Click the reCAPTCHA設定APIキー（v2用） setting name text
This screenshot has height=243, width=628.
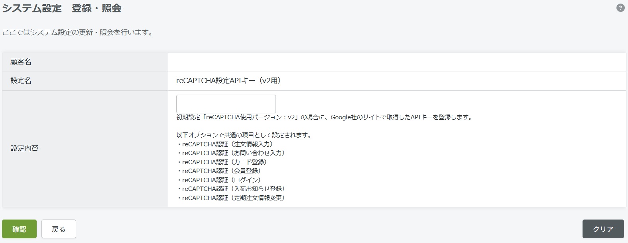(x=229, y=81)
